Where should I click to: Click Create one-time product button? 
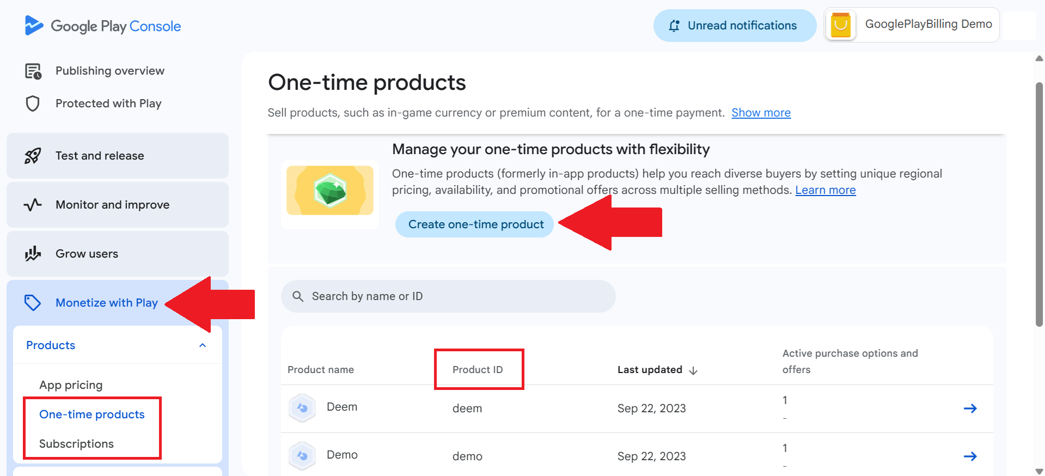[475, 224]
